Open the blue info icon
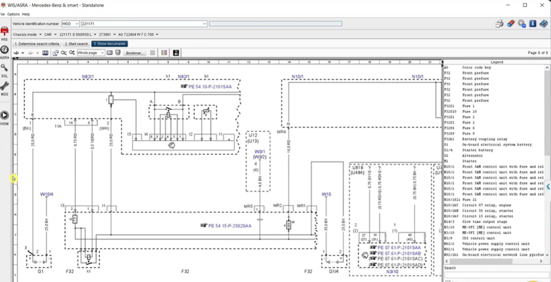 533,24
